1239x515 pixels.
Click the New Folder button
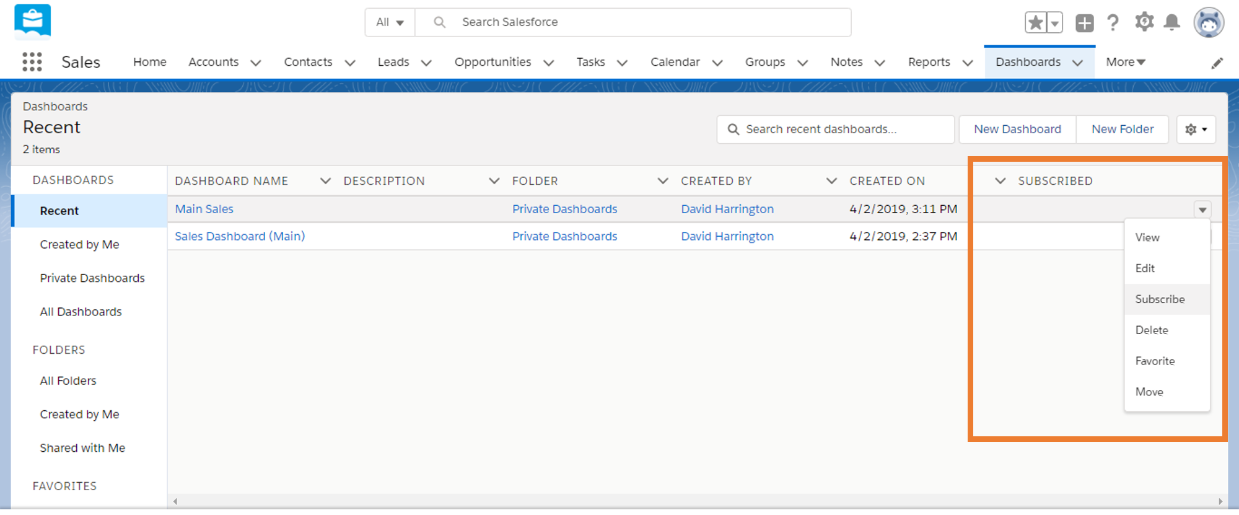[1123, 130]
